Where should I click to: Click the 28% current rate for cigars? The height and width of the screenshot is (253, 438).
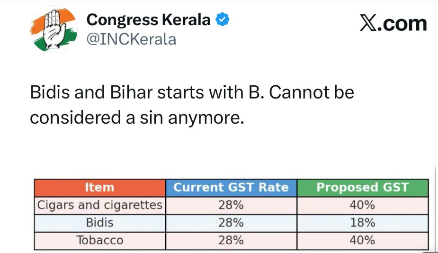(x=231, y=205)
